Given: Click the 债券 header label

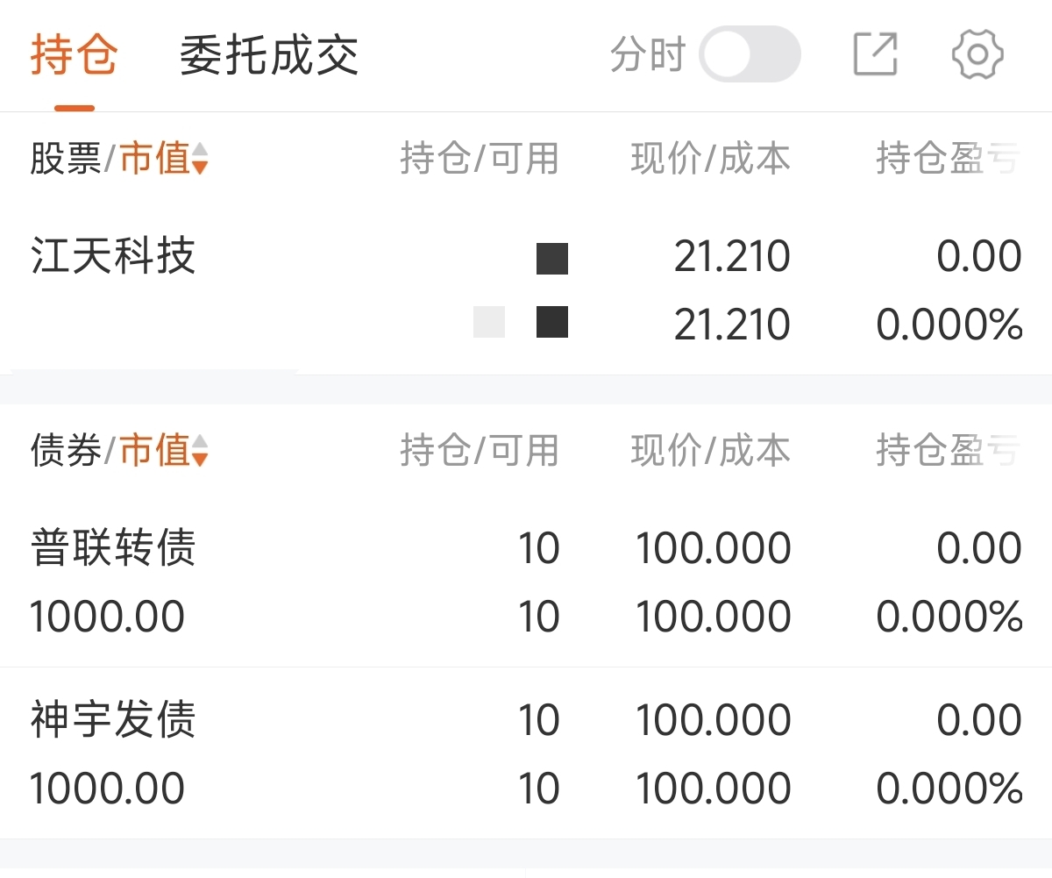Looking at the screenshot, I should pyautogui.click(x=65, y=451).
